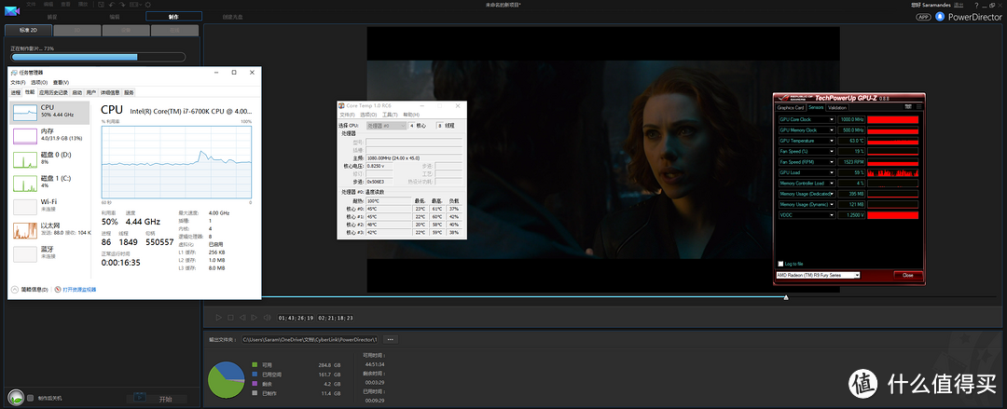Collapse Task Manager with 简略信息 chevron
The height and width of the screenshot is (409, 1007).
click(x=15, y=290)
